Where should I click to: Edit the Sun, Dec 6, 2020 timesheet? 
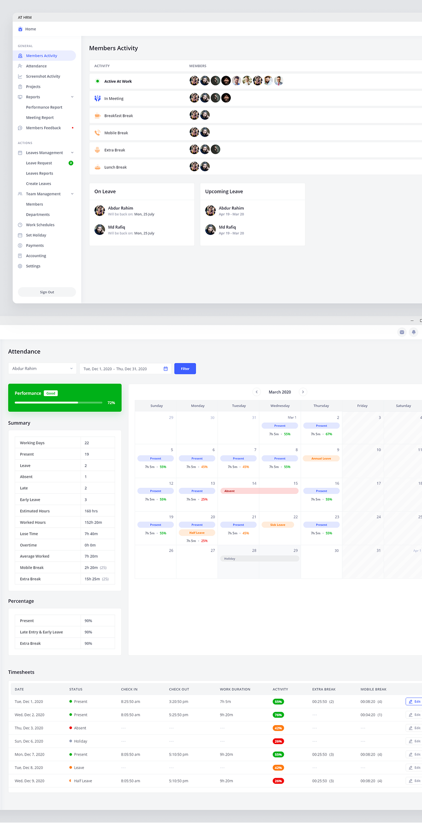414,741
